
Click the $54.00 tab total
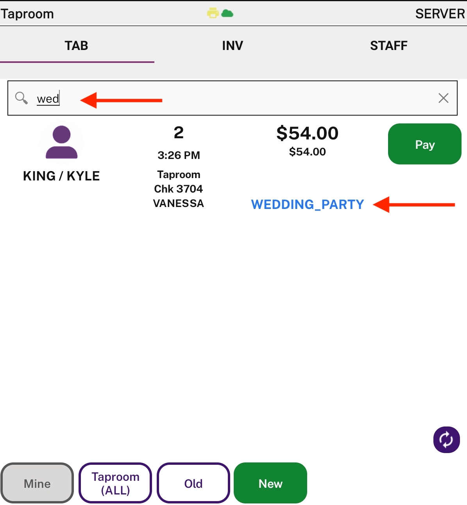(x=308, y=133)
